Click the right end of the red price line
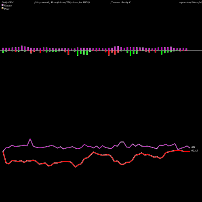Viewport: 202px width, 202px height. point(189,151)
